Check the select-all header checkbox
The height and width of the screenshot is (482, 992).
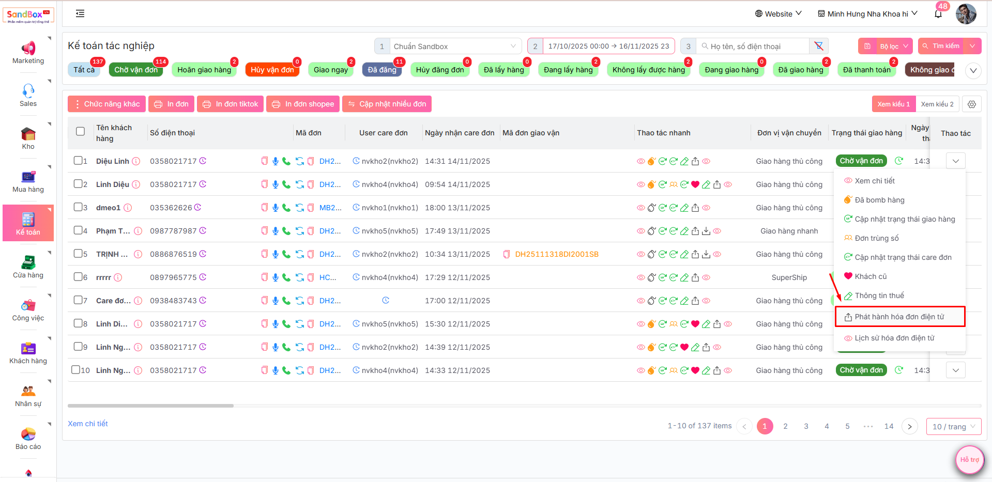80,131
